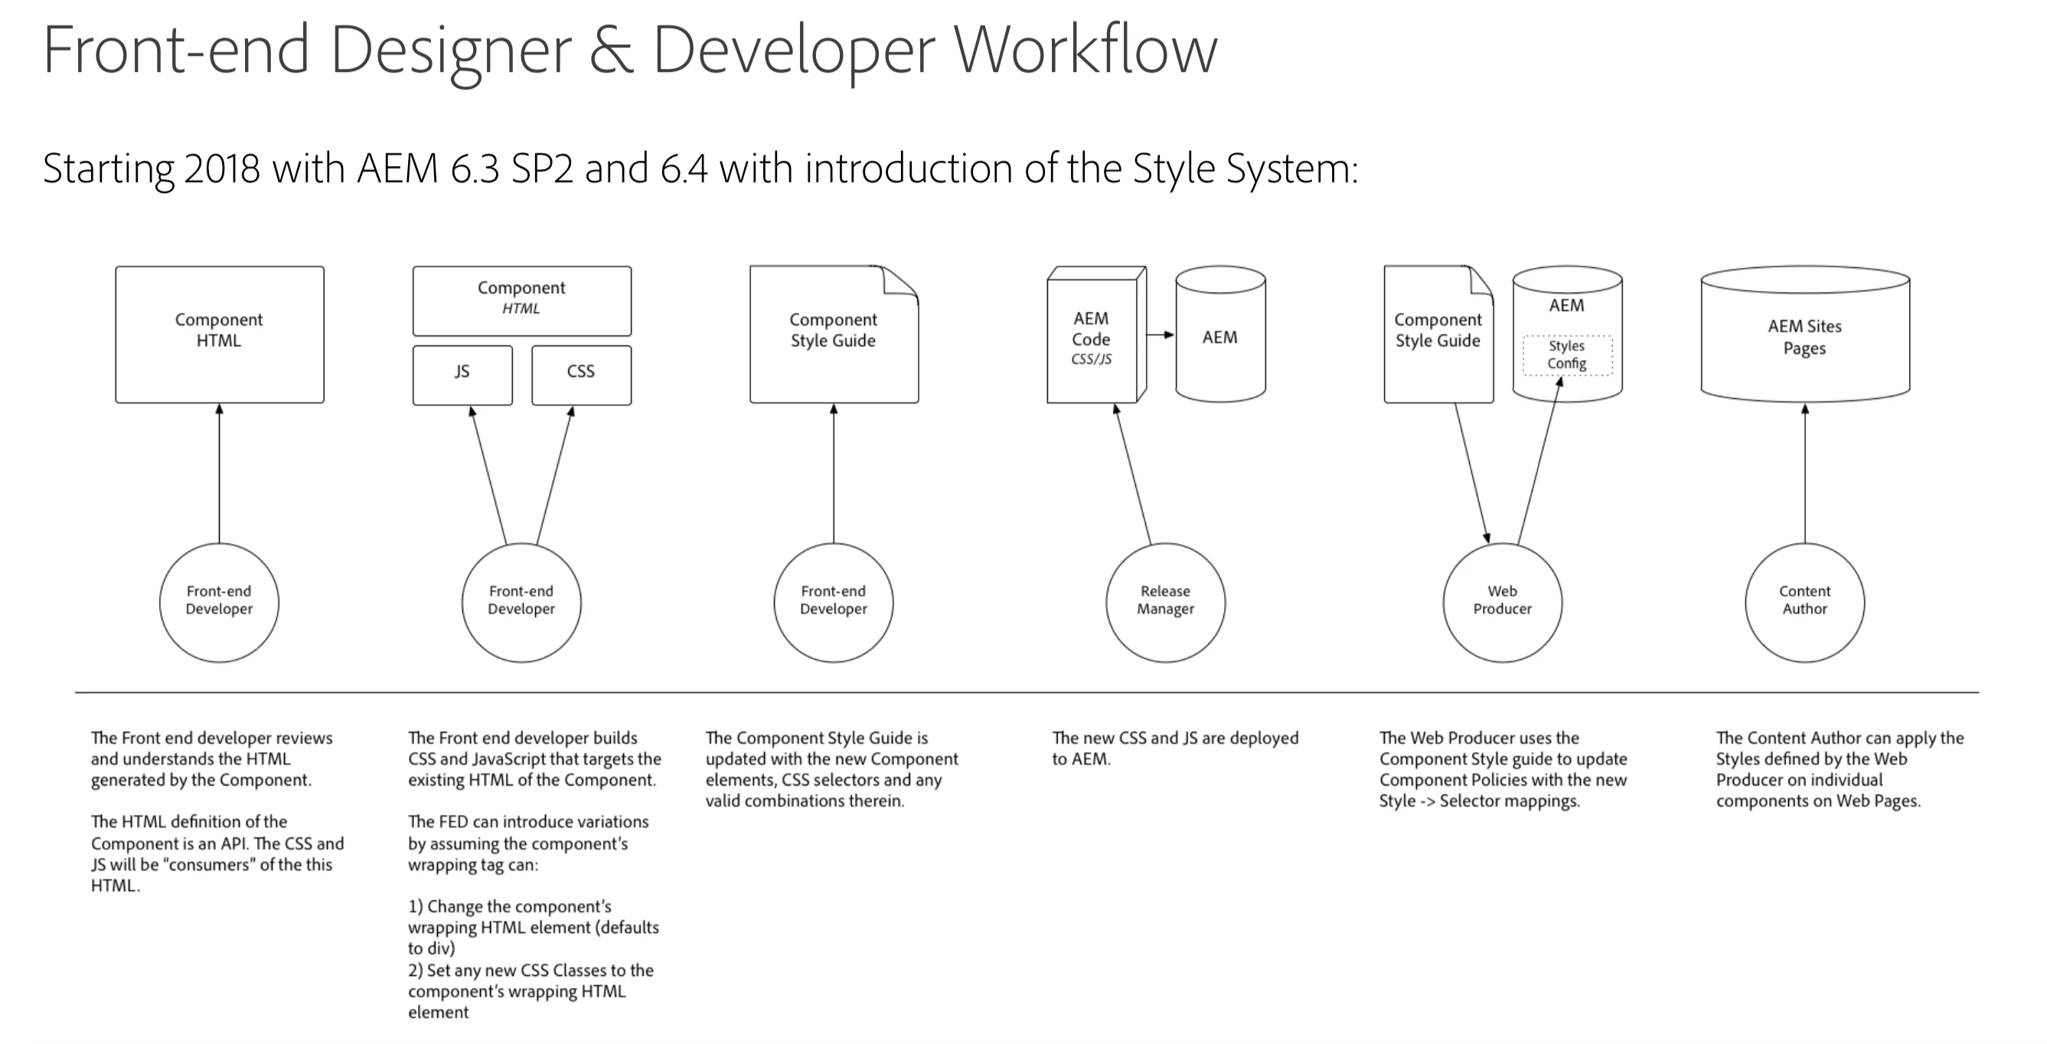Click the arrow between AEM Code and AEM
This screenshot has height=1044, width=2047.
click(1160, 335)
